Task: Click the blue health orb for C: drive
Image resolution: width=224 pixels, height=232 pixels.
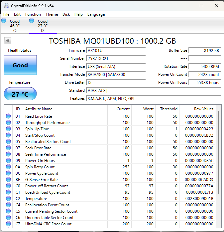Action: click(4, 20)
